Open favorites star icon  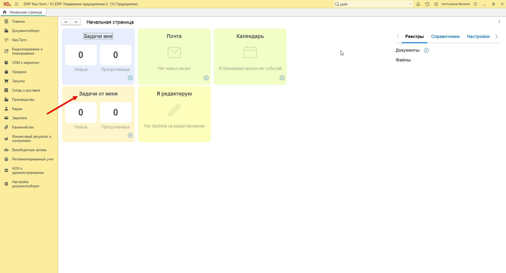436,4
